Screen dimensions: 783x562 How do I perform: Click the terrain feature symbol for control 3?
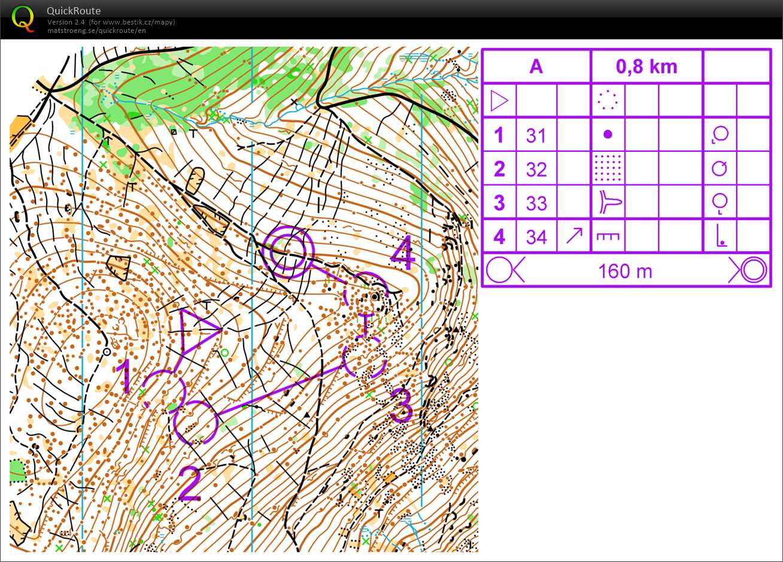coord(608,203)
